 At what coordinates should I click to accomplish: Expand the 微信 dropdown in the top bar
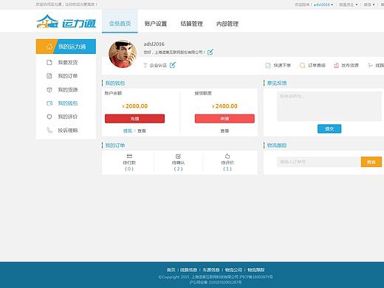tap(369, 4)
